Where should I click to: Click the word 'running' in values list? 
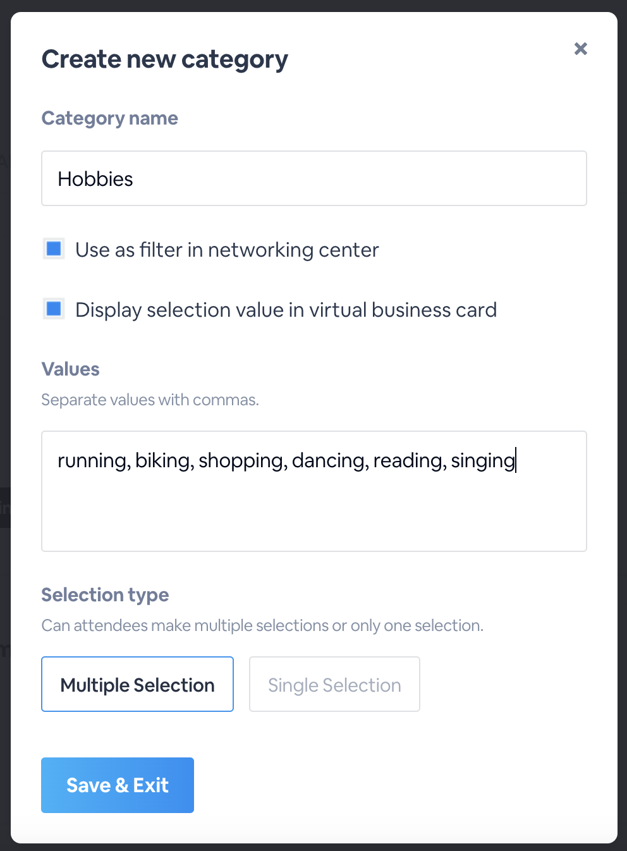pos(92,461)
